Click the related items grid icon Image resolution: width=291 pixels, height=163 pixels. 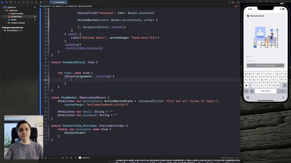tap(41, 2)
